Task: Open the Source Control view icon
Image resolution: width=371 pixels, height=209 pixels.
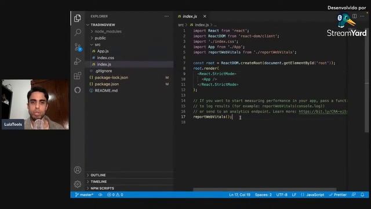Action: coord(78,47)
